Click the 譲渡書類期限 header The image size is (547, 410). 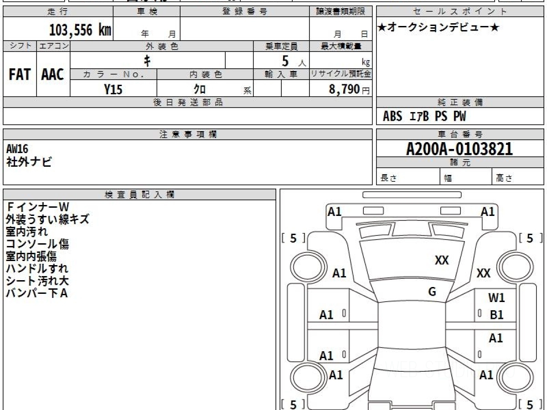pyautogui.click(x=341, y=12)
